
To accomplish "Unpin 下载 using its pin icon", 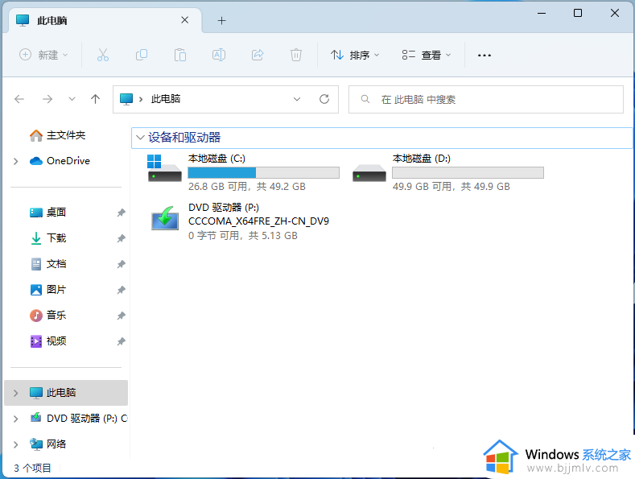I will click(121, 238).
